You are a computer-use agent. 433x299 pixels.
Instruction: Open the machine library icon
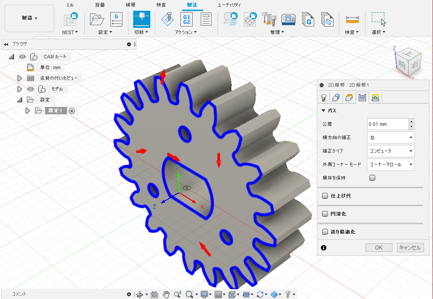coord(289,19)
